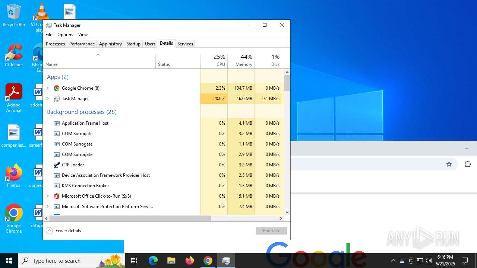The image size is (477, 268).
Task: Click the taskbar search box
Action: pos(71,261)
